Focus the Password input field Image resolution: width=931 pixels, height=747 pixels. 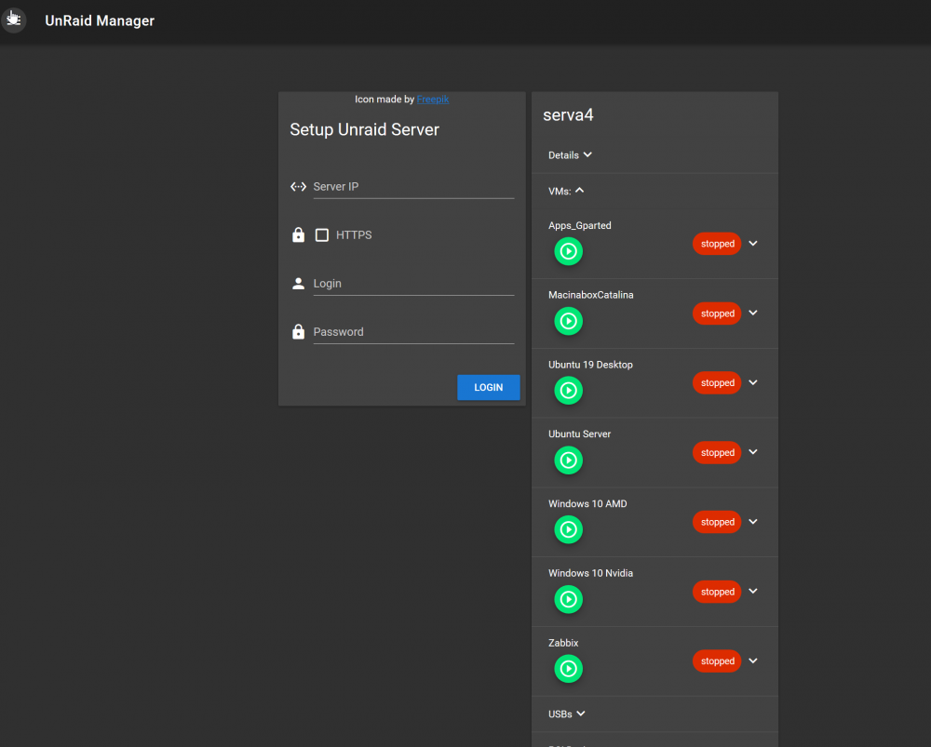[x=413, y=332]
